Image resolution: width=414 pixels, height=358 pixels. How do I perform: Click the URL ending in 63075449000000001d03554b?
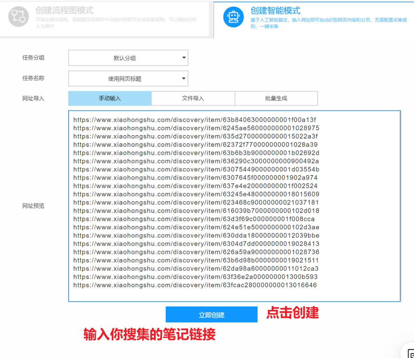(x=196, y=169)
